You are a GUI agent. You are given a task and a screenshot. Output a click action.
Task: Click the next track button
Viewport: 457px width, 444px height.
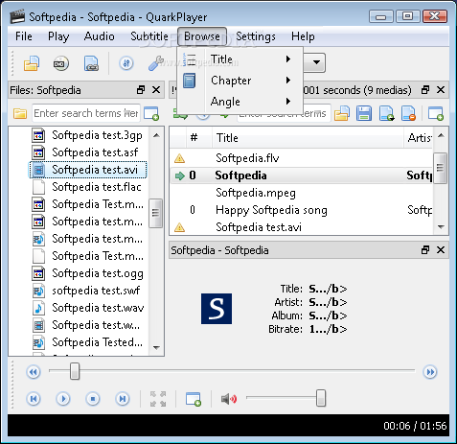[x=123, y=399]
